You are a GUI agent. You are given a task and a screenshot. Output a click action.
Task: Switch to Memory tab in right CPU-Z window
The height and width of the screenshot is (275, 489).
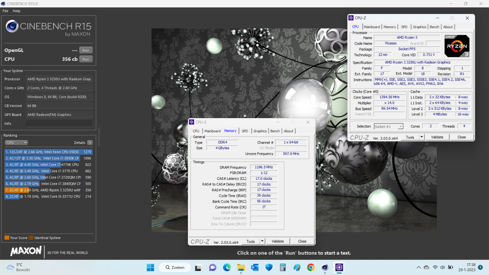[390, 27]
